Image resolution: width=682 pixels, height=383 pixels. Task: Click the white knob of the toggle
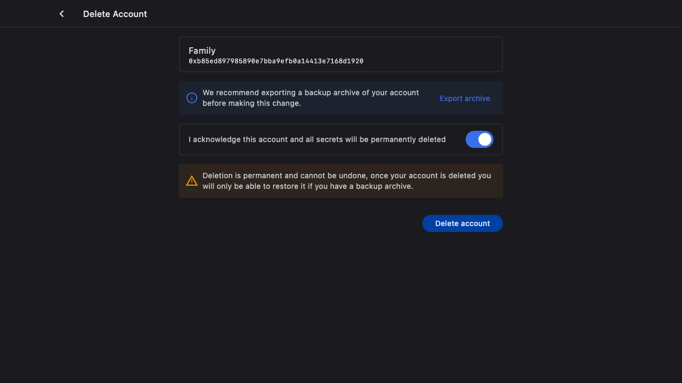tap(485, 139)
